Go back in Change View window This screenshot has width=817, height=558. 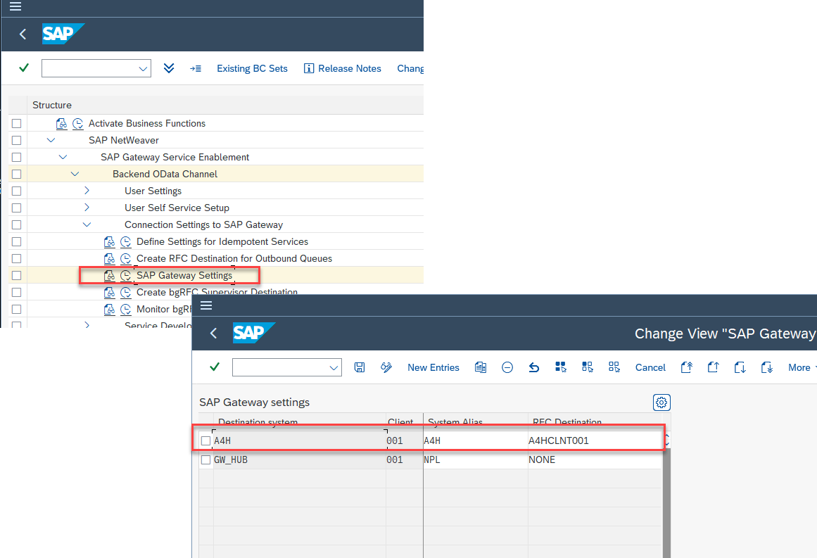click(213, 333)
